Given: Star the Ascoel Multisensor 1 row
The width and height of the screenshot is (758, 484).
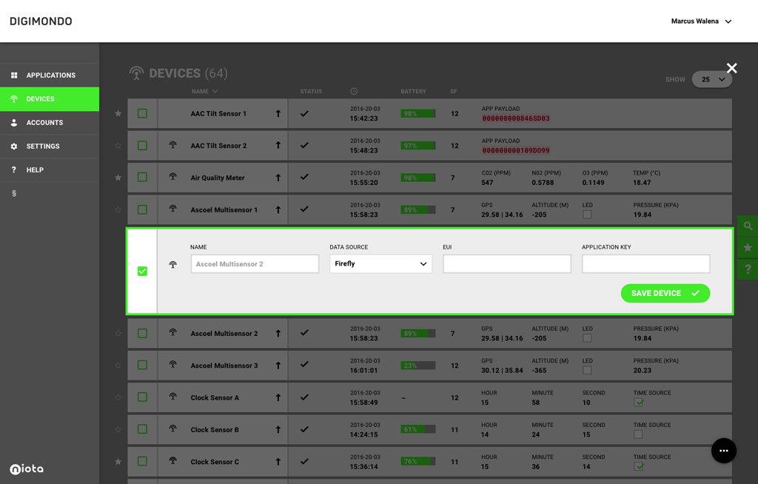Looking at the screenshot, I should coord(118,210).
